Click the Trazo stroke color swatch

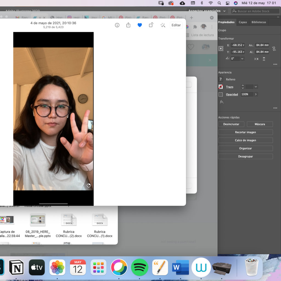[221, 87]
